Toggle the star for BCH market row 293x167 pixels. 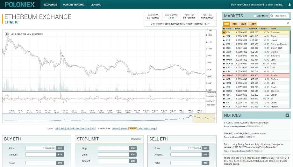(224, 48)
